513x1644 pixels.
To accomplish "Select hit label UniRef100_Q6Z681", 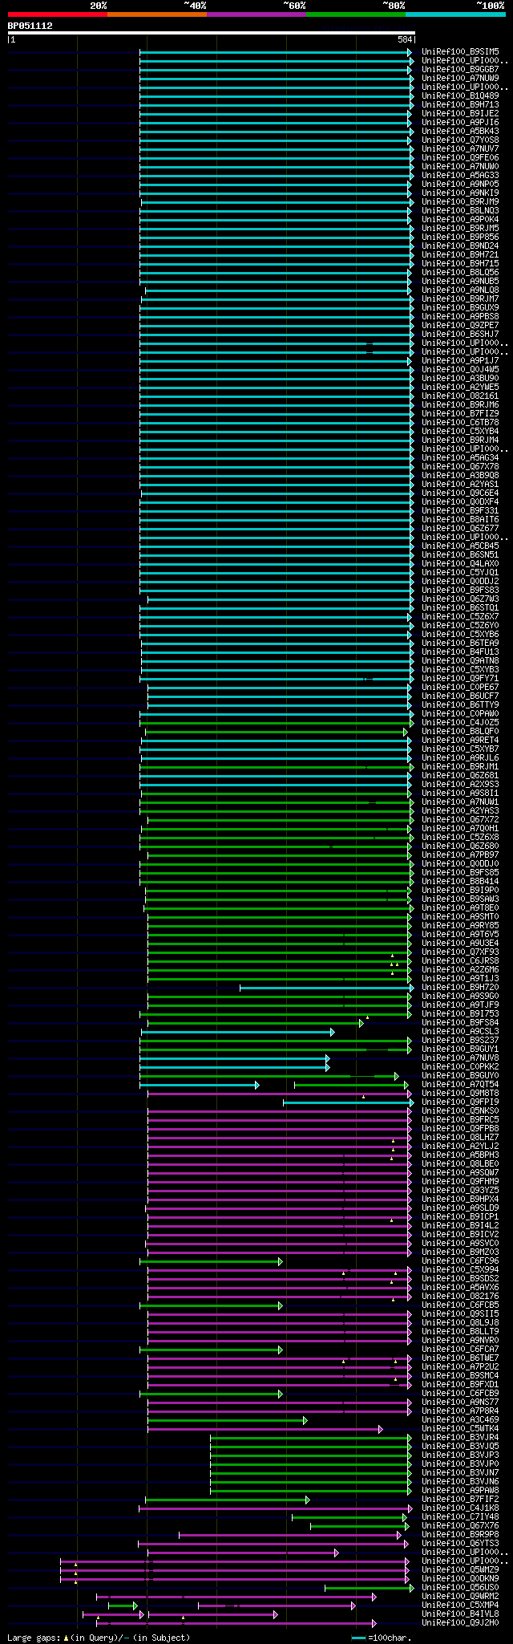I will [460, 776].
